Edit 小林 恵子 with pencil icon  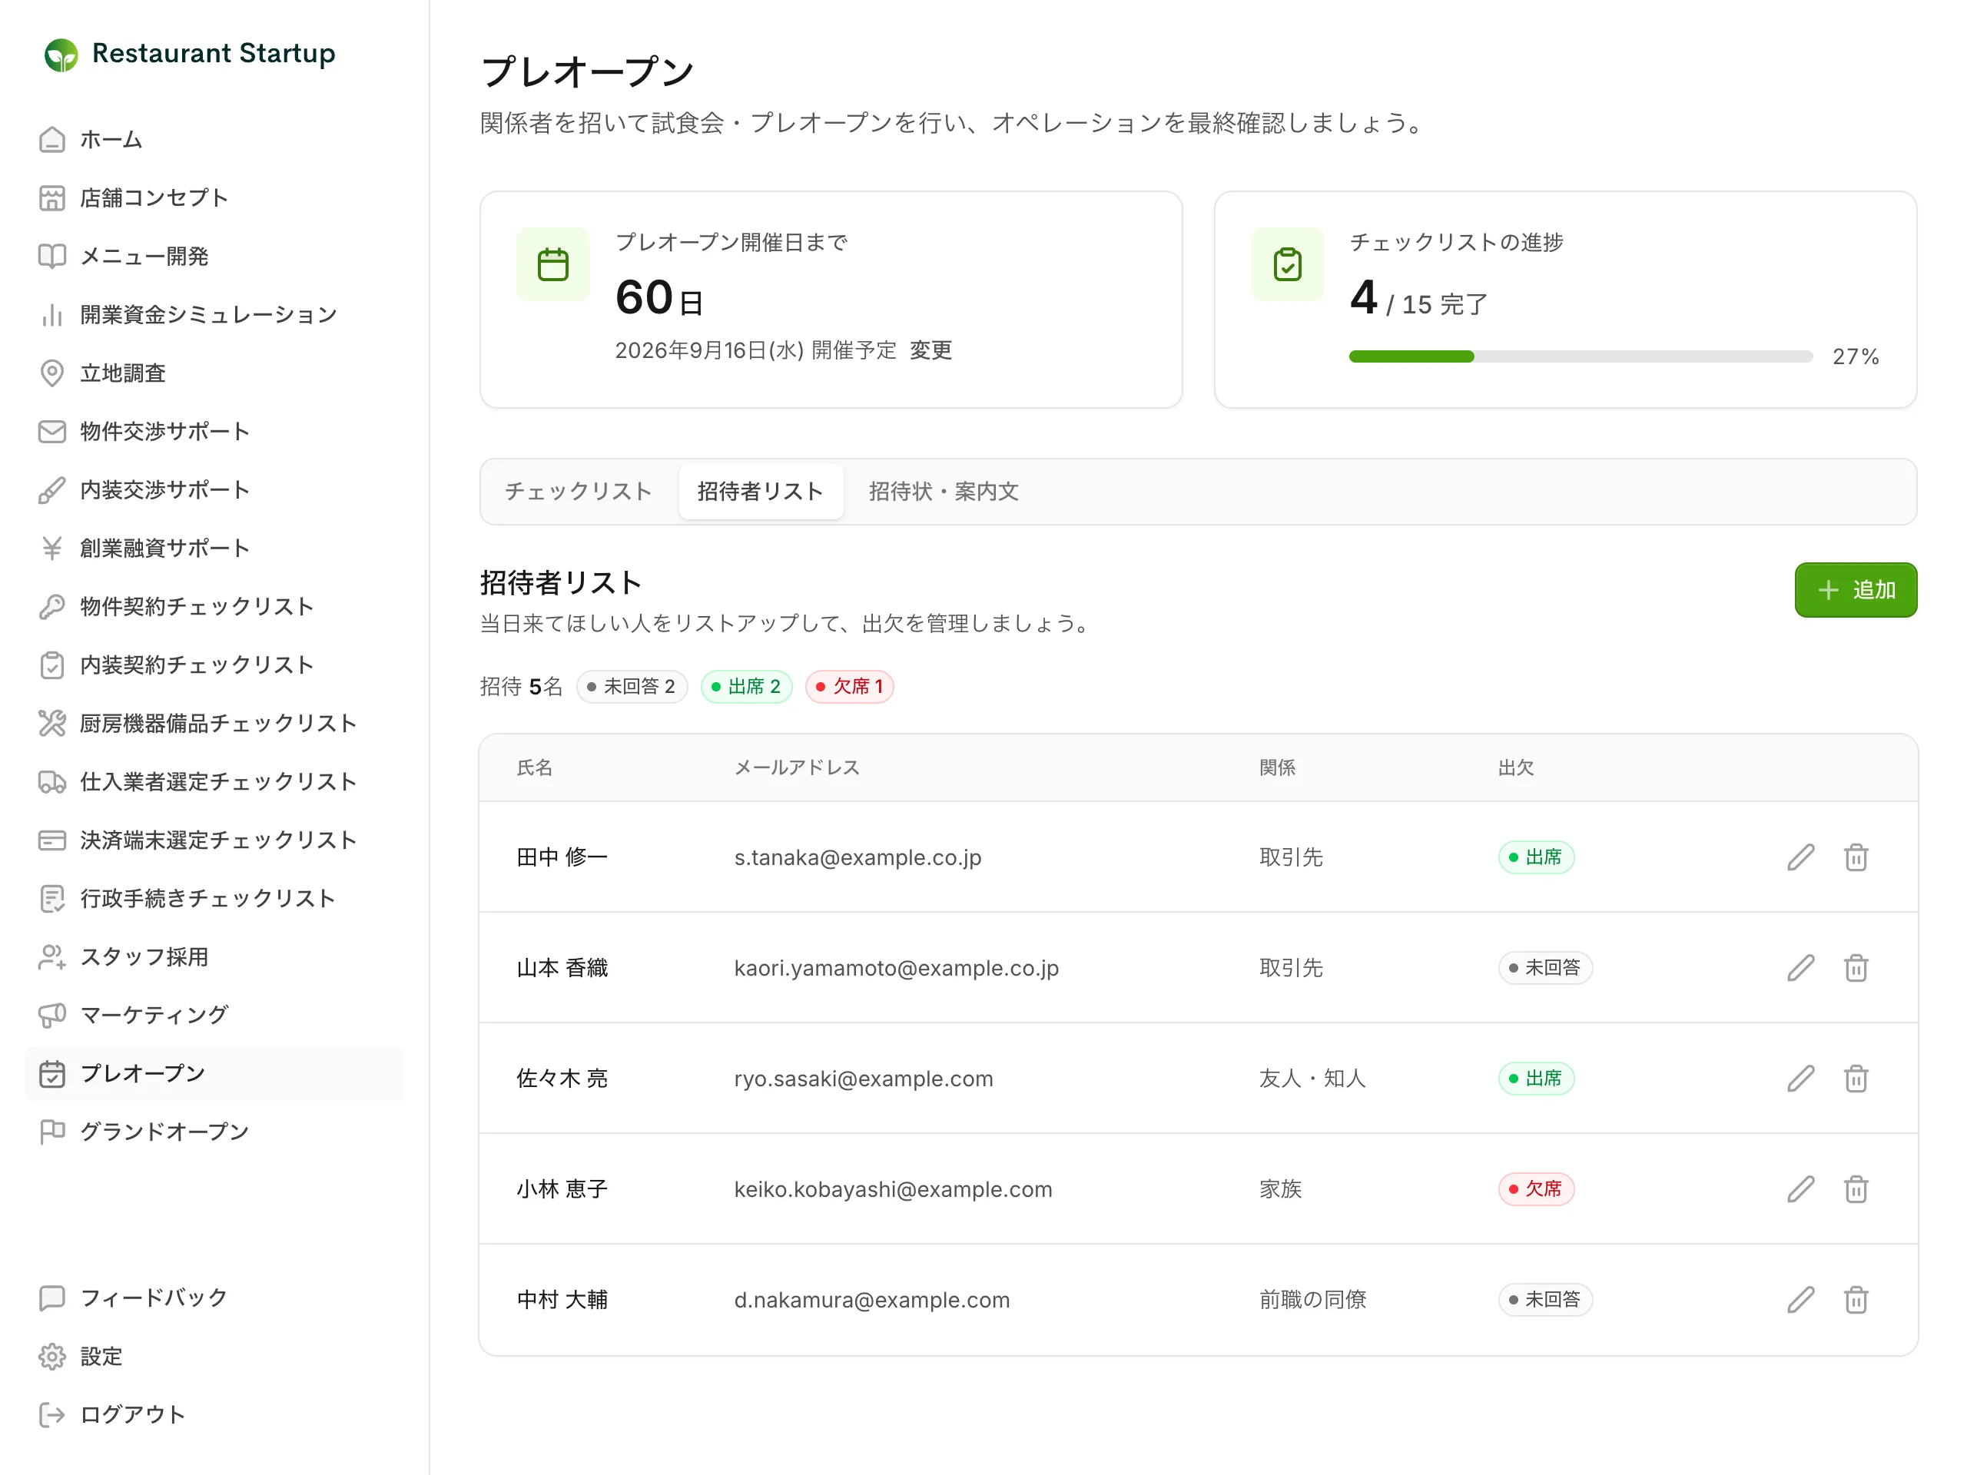1801,1188
